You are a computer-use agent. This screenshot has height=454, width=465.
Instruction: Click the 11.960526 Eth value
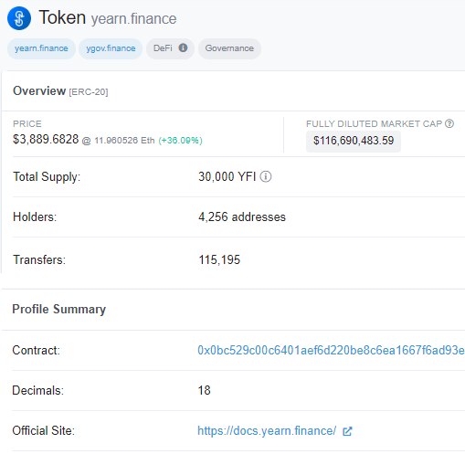pyautogui.click(x=124, y=141)
